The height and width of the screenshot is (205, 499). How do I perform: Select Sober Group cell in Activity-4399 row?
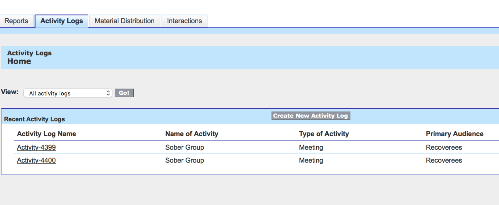(x=184, y=148)
